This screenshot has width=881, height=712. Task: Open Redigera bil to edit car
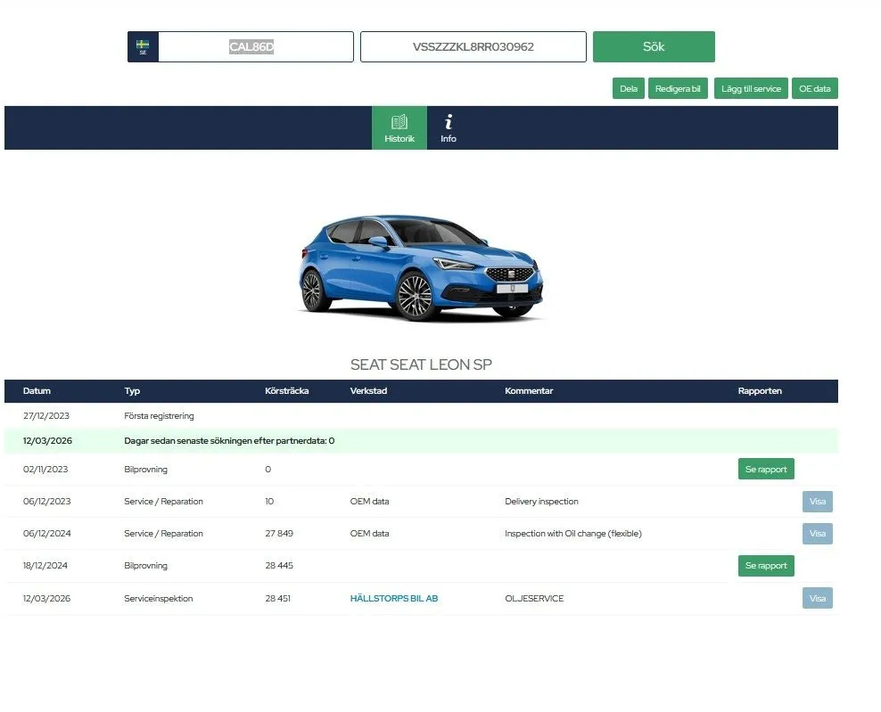[678, 89]
